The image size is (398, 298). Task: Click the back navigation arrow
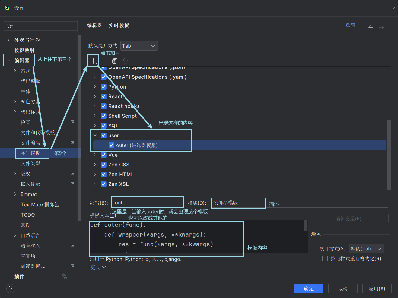pos(371,27)
